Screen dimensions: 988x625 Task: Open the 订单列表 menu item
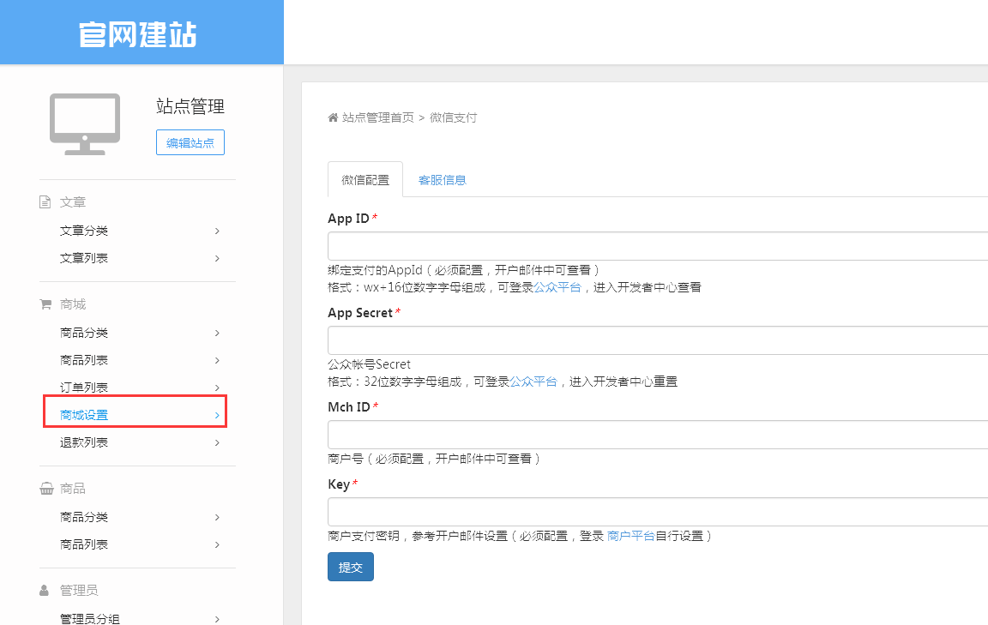click(x=84, y=388)
